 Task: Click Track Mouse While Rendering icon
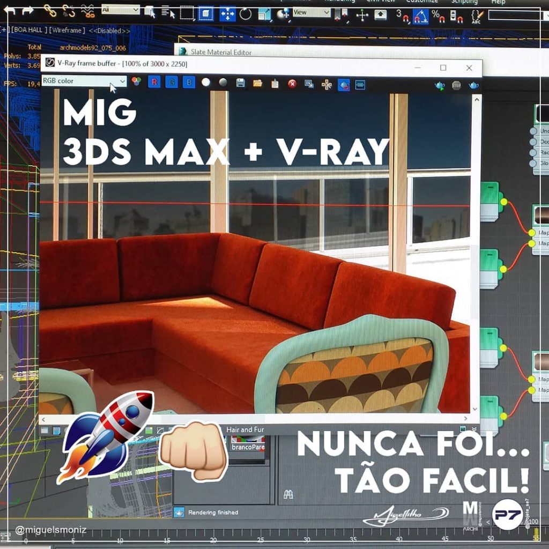(327, 84)
